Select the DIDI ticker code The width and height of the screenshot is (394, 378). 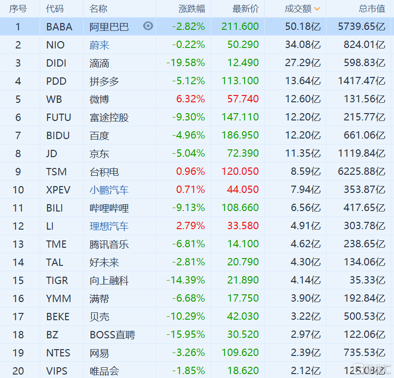click(56, 63)
